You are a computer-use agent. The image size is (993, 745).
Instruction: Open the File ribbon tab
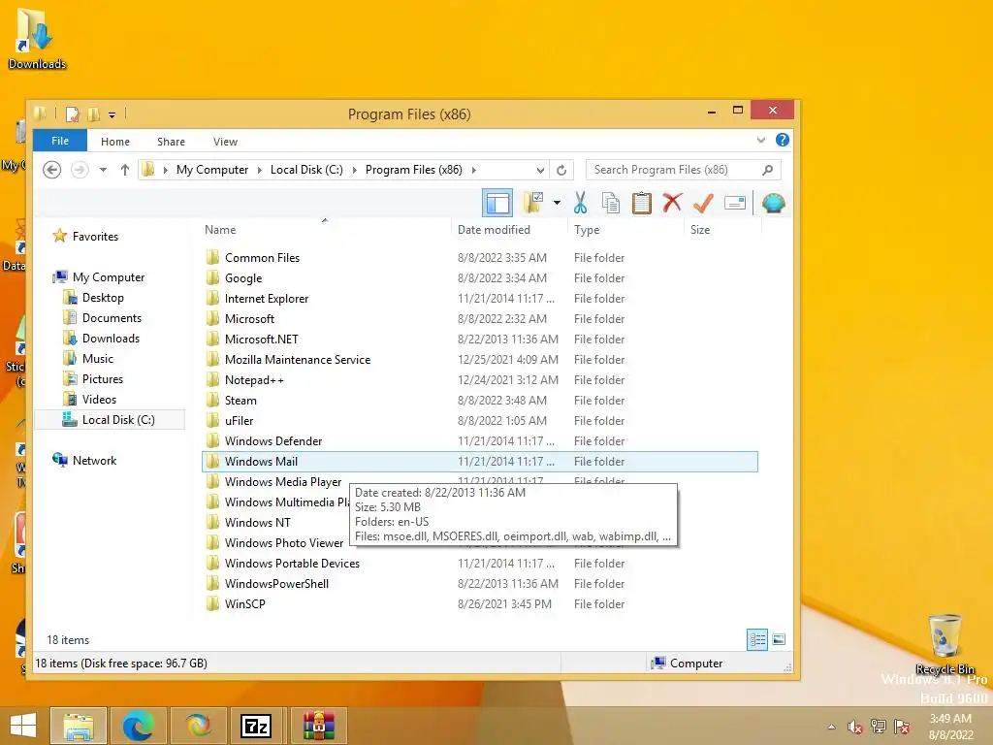pyautogui.click(x=60, y=141)
